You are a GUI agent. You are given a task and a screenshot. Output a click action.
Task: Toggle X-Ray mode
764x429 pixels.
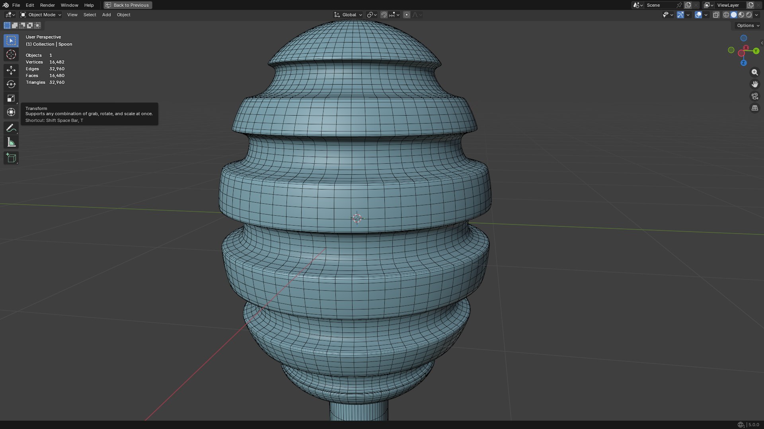(716, 15)
